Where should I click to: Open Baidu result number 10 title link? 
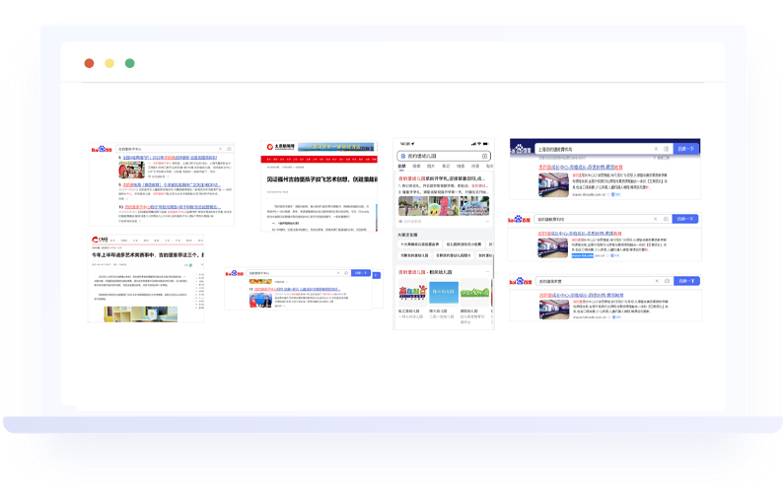pos(173,207)
